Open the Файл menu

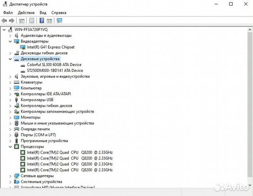tap(8, 13)
